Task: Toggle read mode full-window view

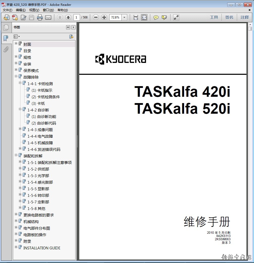Action: [x=176, y=17]
